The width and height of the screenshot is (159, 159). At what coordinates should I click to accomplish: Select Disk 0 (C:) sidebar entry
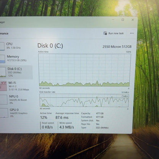(16, 72)
